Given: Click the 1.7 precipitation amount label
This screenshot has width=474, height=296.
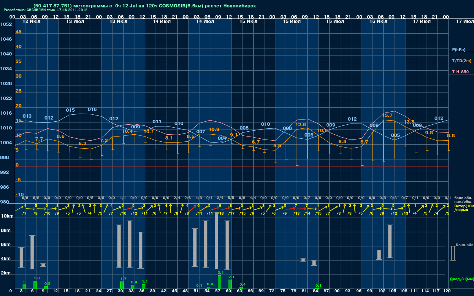Looking at the screenshot, I should (123, 279).
